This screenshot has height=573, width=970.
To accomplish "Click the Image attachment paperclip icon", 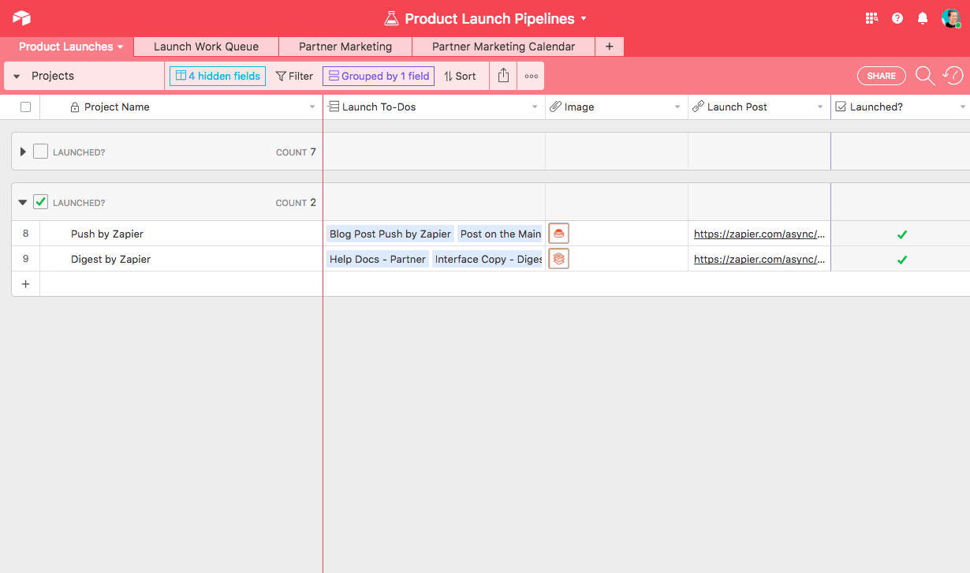I will 555,107.
